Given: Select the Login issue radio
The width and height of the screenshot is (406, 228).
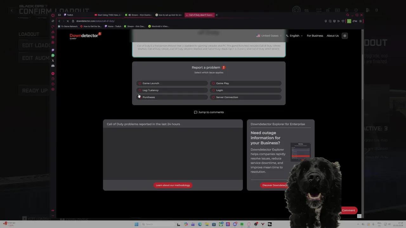Looking at the screenshot, I should (213, 90).
